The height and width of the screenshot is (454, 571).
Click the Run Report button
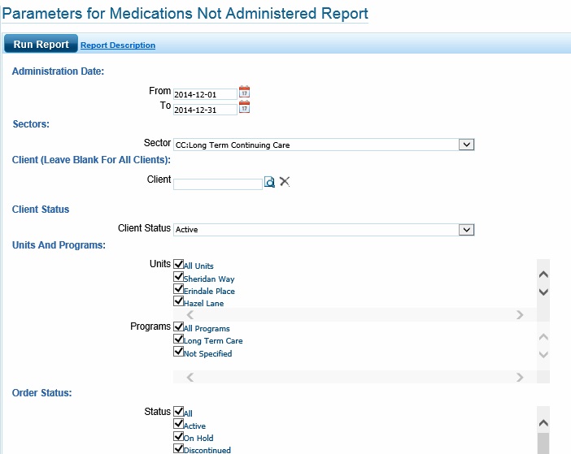tap(41, 45)
